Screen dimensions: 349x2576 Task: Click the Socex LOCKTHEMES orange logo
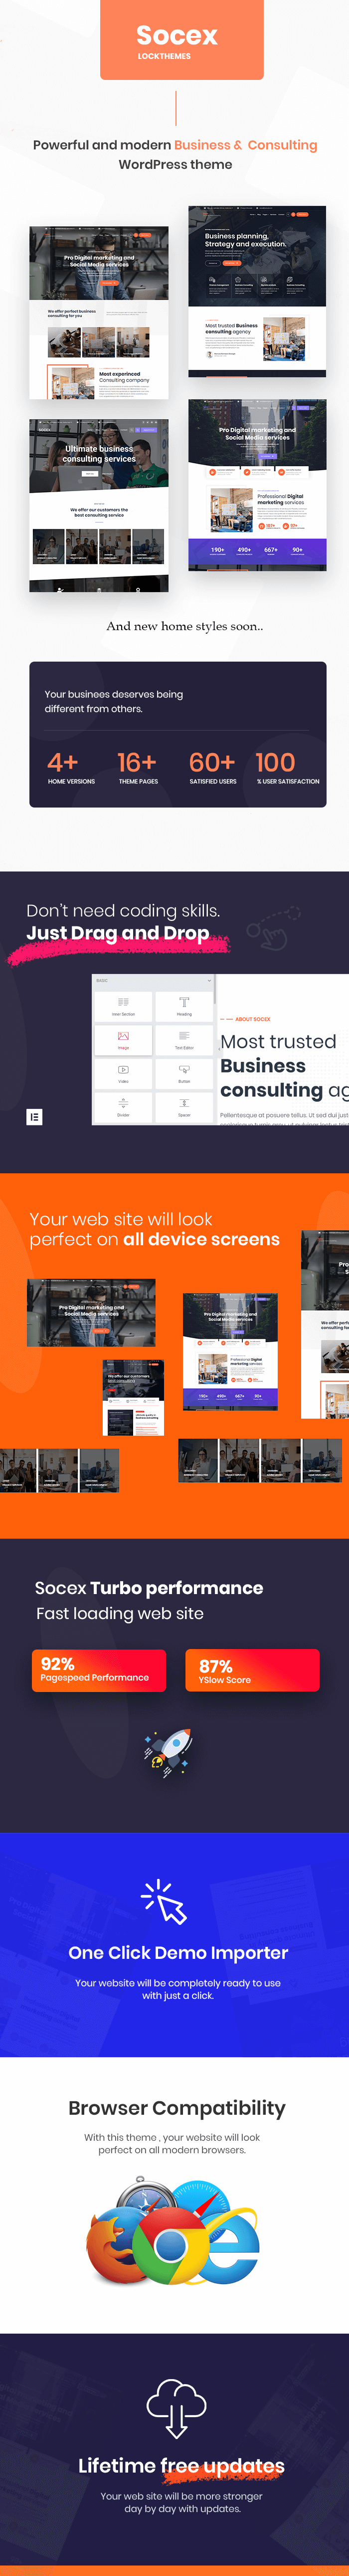(181, 40)
